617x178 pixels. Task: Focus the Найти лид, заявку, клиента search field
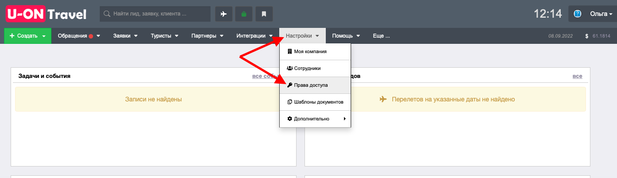point(155,14)
